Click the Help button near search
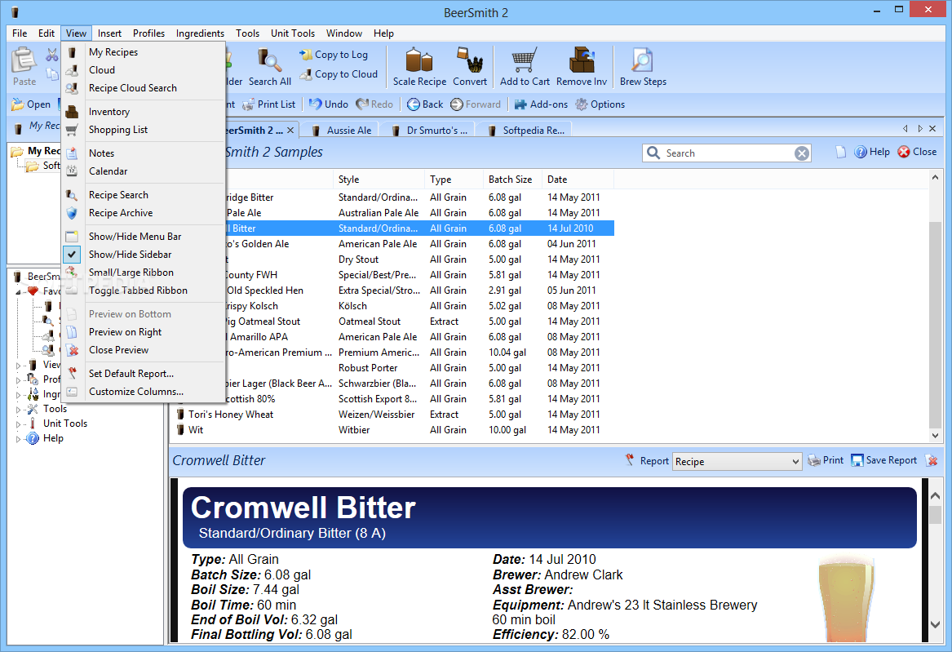The height and width of the screenshot is (652, 952). [872, 152]
